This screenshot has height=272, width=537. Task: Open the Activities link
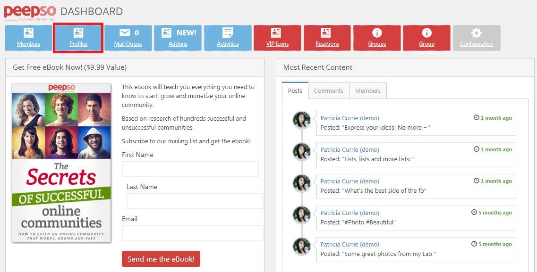(228, 44)
